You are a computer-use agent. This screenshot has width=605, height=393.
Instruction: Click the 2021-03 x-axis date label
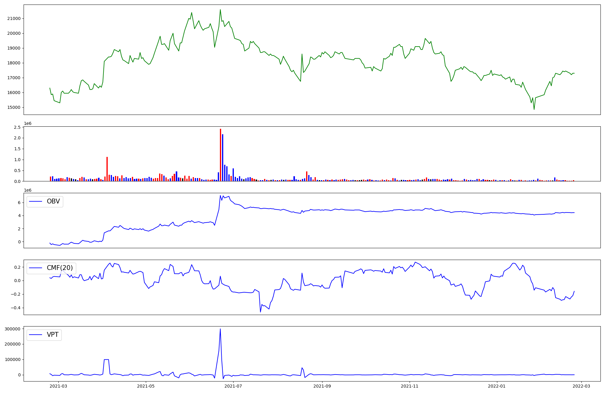click(x=58, y=386)
